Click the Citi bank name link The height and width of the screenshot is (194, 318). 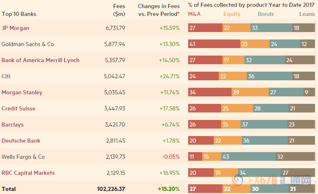[6, 76]
